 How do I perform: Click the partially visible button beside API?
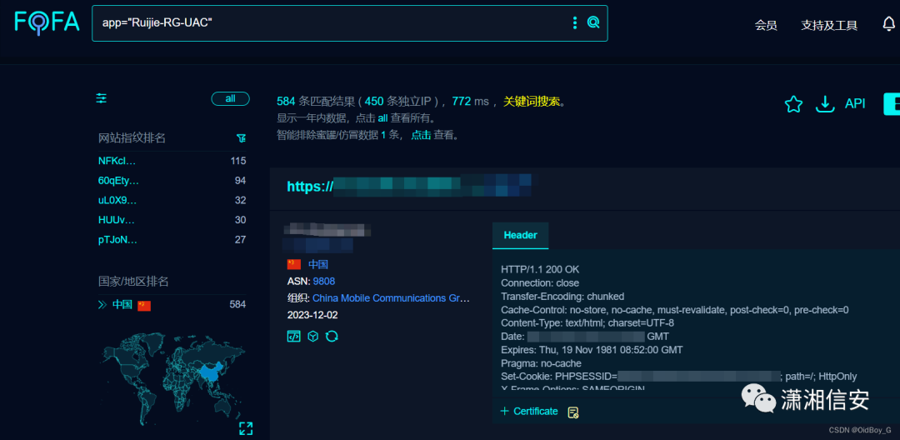(892, 104)
